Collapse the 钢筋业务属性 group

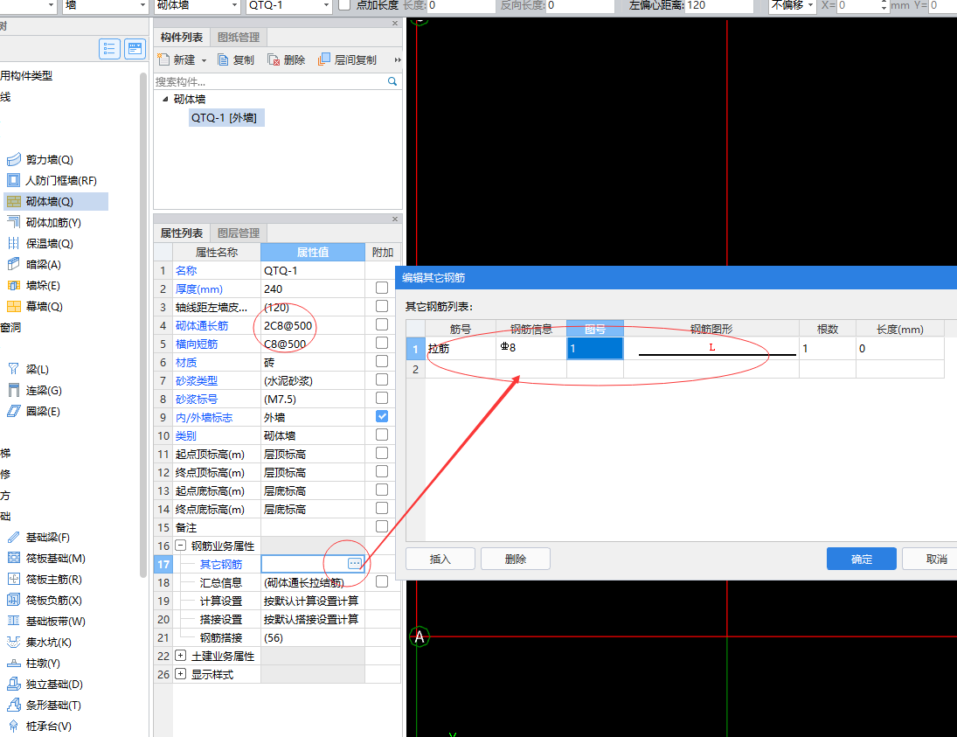(180, 546)
